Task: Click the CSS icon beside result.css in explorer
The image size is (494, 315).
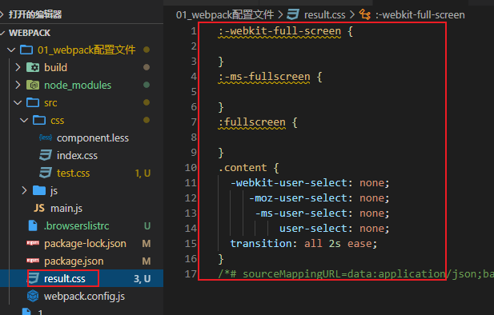Action: click(x=34, y=278)
